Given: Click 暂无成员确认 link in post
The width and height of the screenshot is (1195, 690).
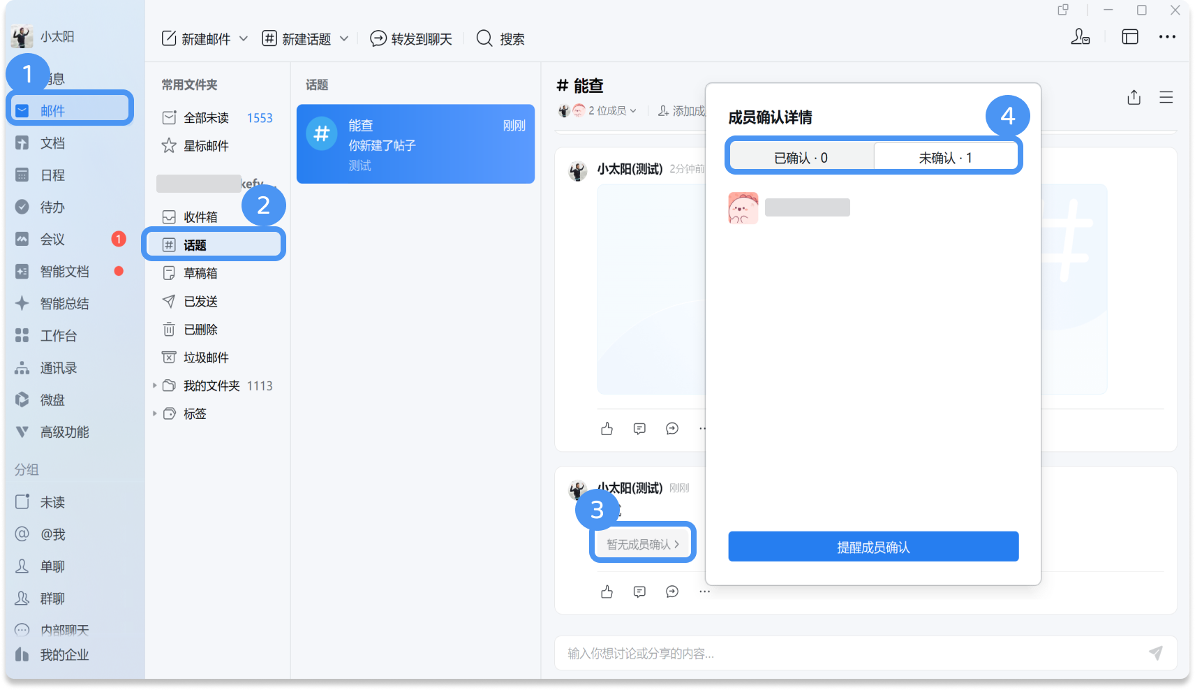Looking at the screenshot, I should click(643, 544).
